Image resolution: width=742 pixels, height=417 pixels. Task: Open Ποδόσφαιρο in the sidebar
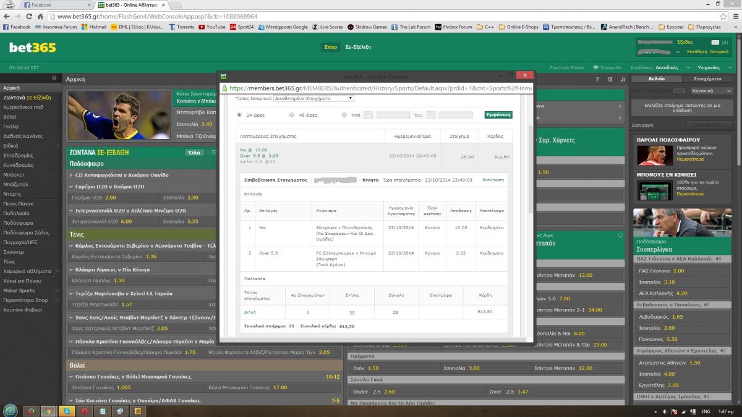click(18, 222)
